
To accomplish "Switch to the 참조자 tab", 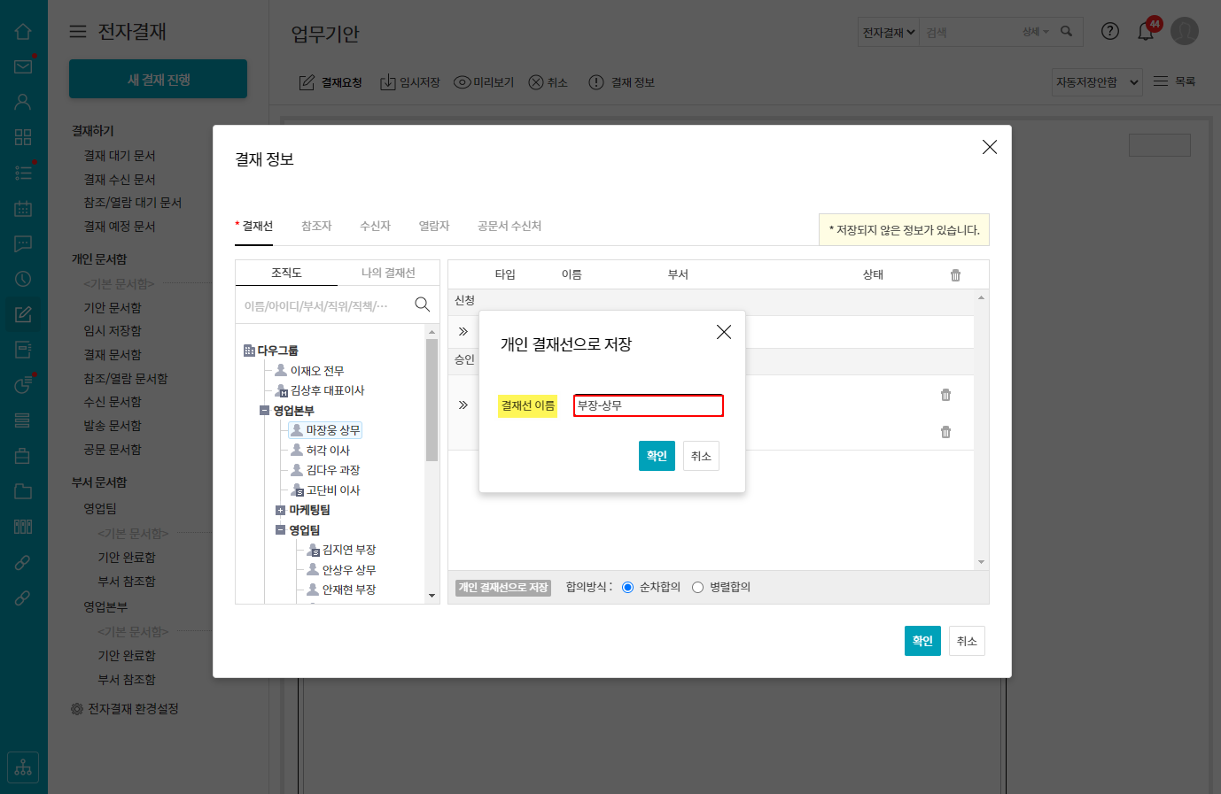I will pos(316,227).
